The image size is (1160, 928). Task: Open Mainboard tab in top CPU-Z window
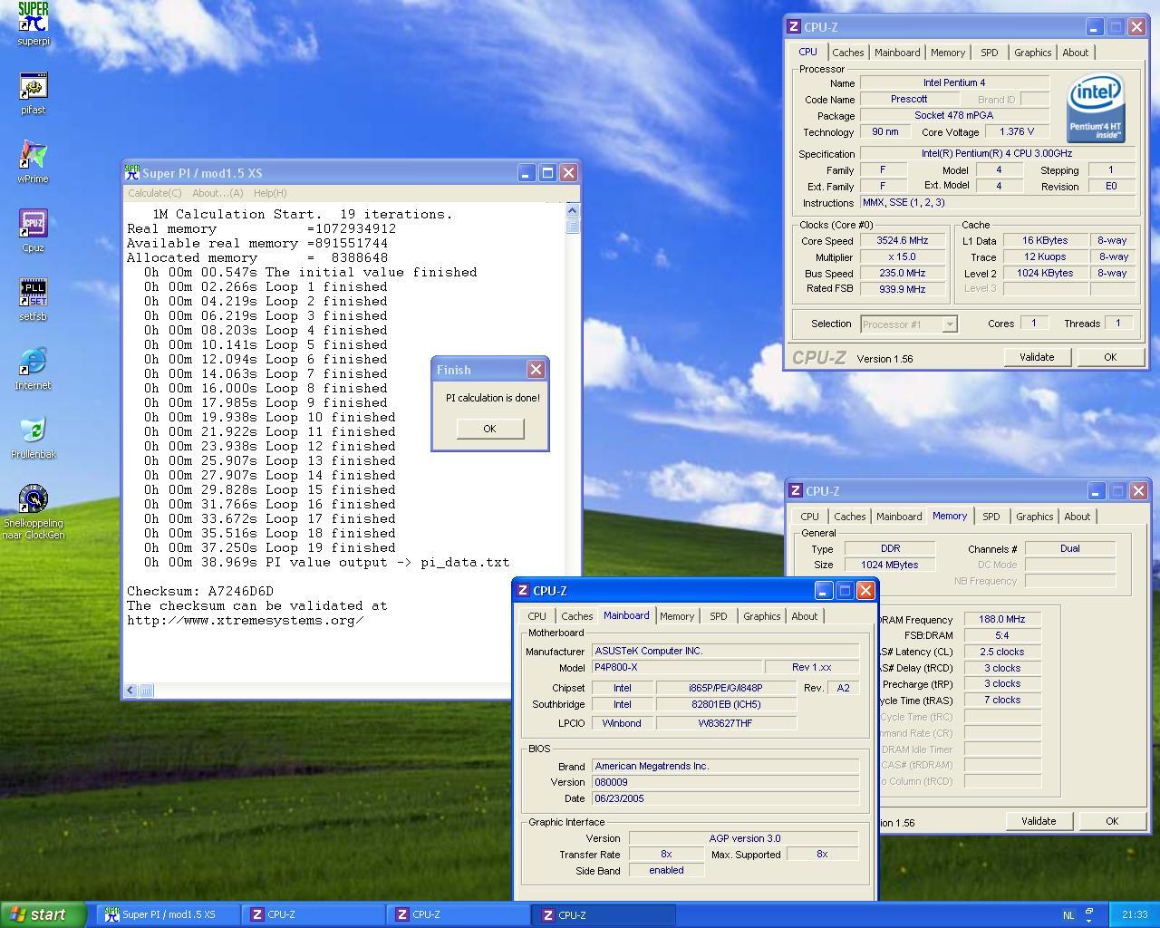(897, 53)
